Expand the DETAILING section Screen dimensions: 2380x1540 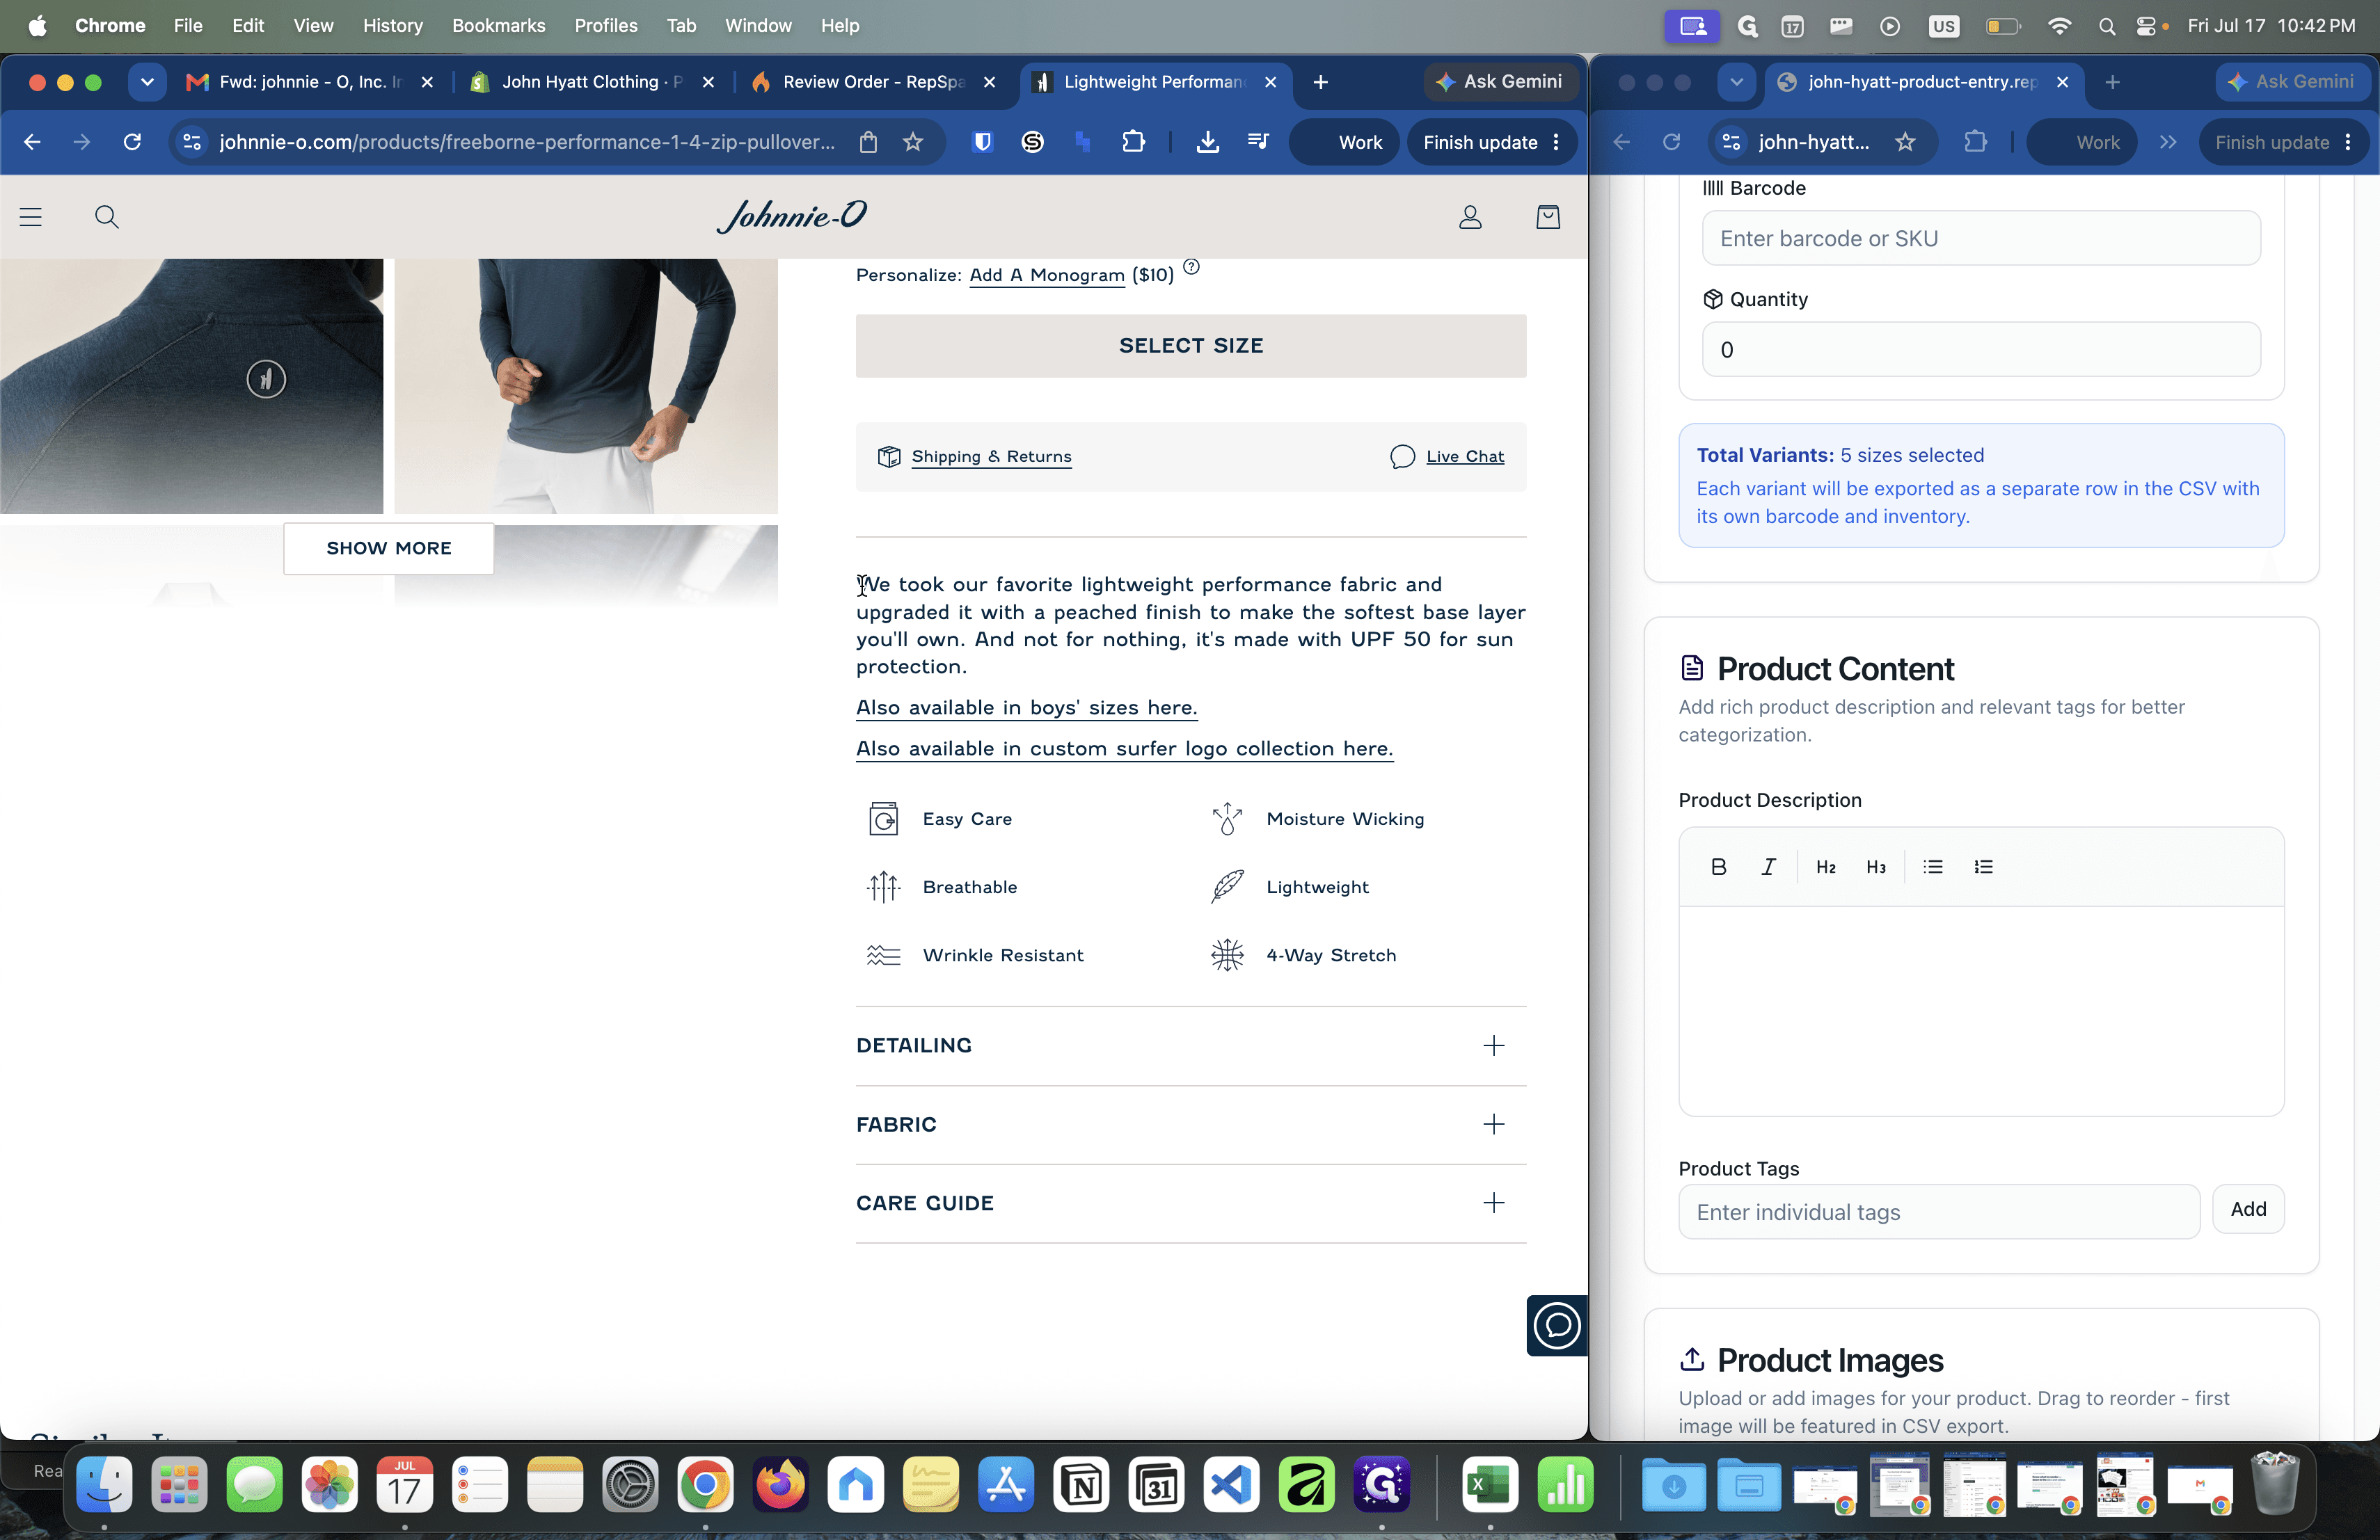[1190, 1045]
